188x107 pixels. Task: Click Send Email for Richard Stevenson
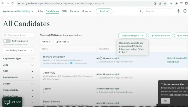point(173,62)
